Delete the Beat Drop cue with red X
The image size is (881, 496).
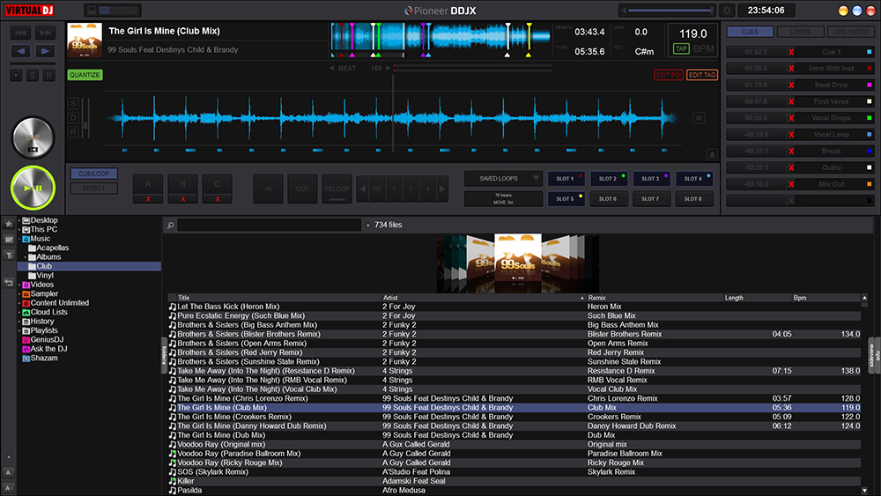coord(791,85)
